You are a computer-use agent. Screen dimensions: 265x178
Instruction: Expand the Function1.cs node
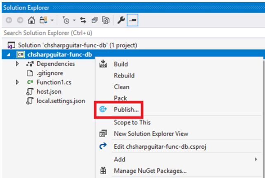[17, 82]
